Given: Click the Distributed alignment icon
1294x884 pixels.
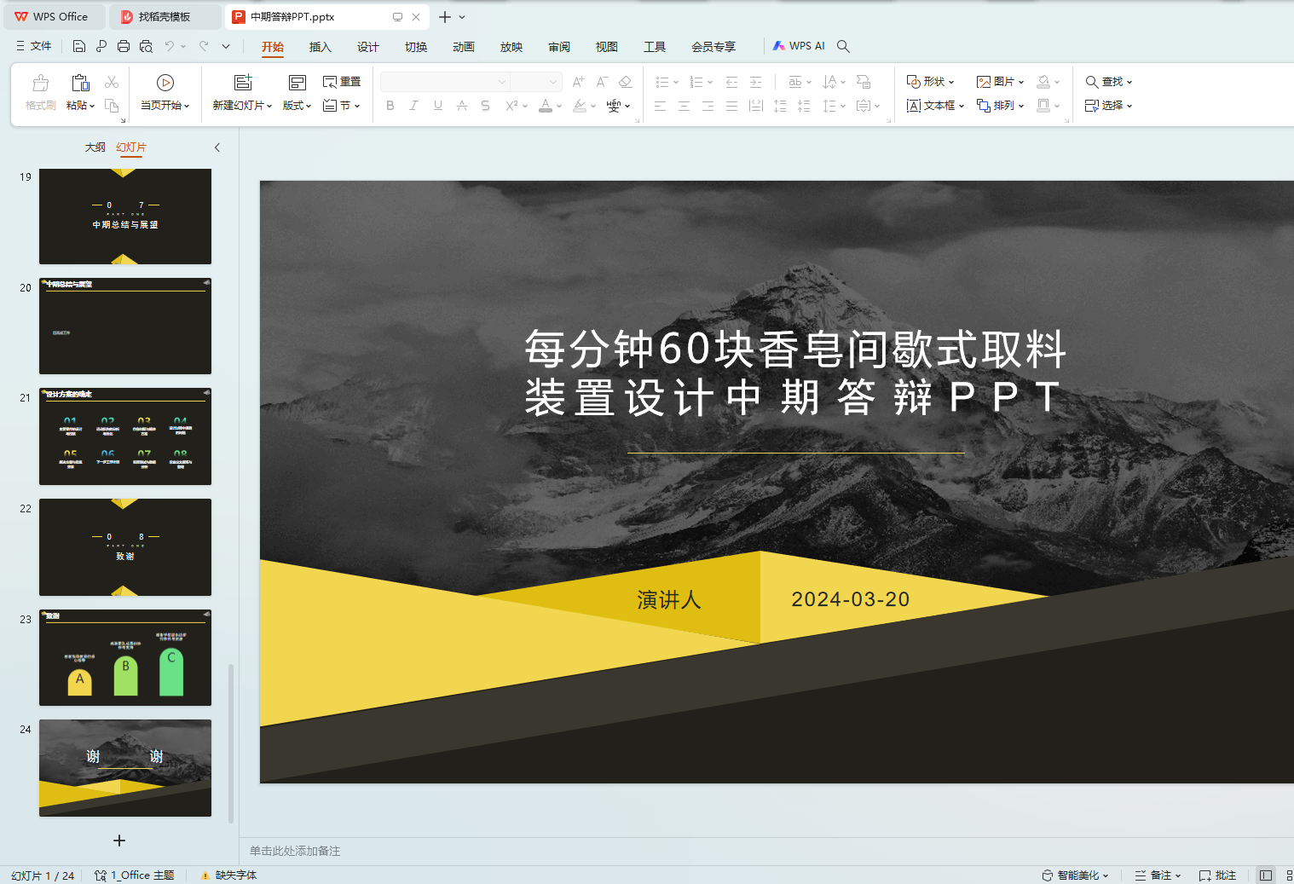Looking at the screenshot, I should click(755, 106).
